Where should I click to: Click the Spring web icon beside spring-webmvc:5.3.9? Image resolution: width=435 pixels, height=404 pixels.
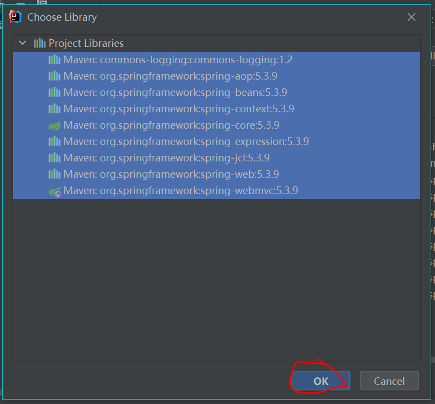[55, 191]
